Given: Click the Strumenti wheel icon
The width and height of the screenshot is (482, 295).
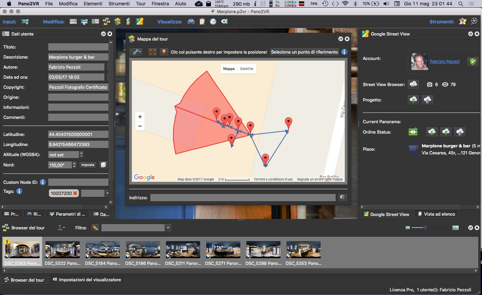Looking at the screenshot, I should click(474, 21).
